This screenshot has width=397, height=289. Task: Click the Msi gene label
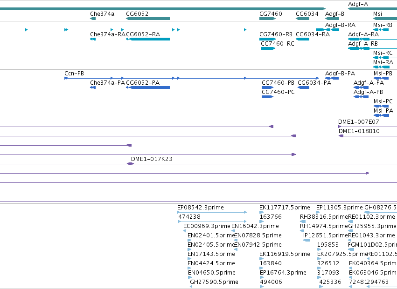pyautogui.click(x=377, y=14)
